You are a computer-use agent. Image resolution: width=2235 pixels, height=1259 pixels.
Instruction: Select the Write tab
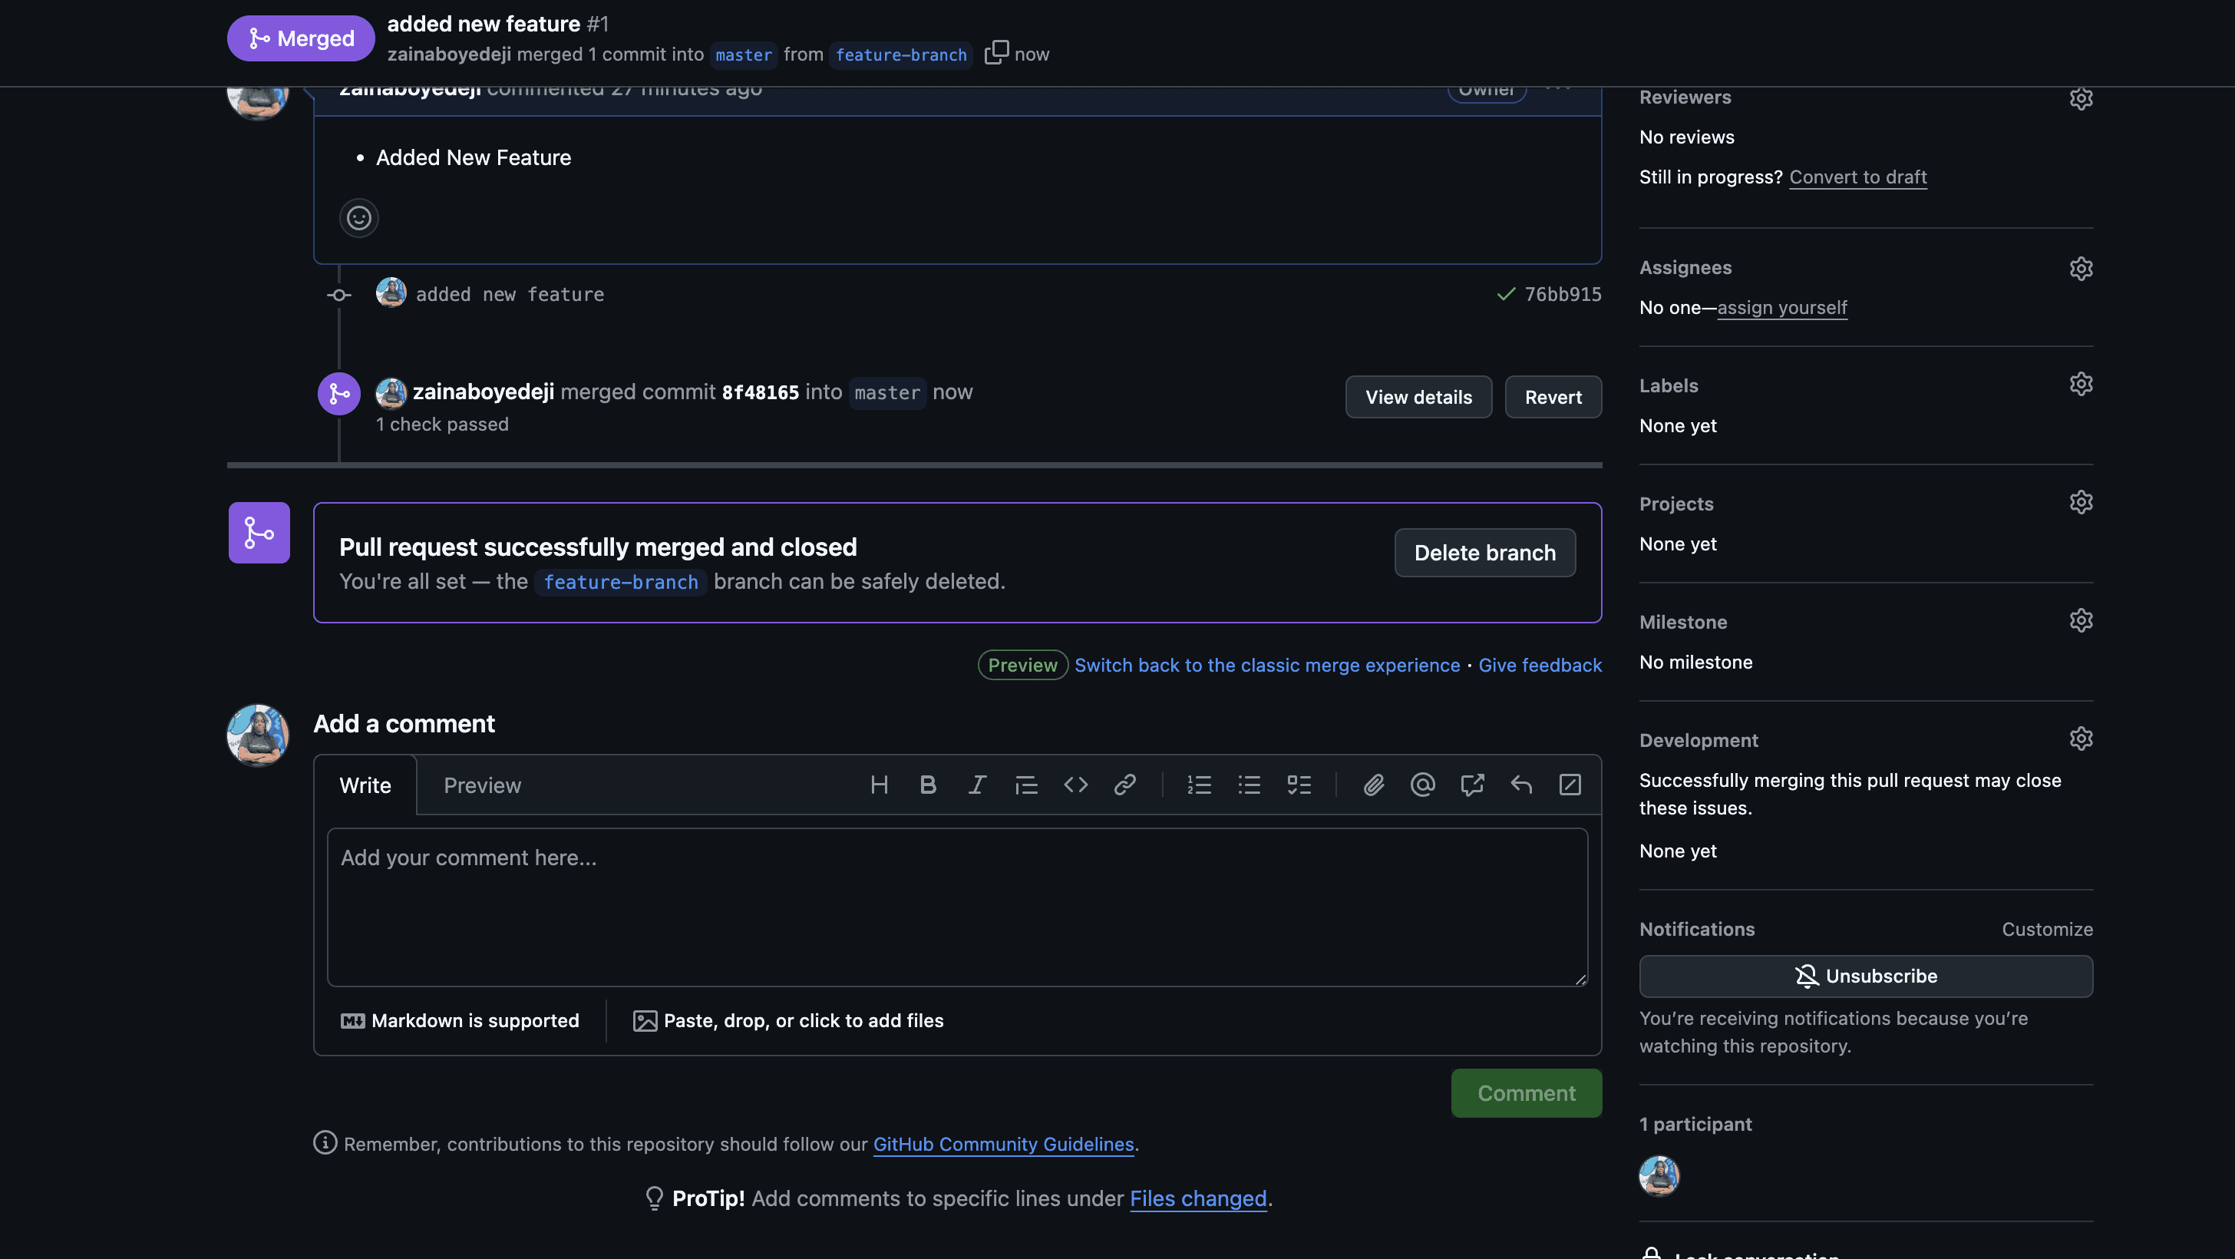tap(365, 785)
